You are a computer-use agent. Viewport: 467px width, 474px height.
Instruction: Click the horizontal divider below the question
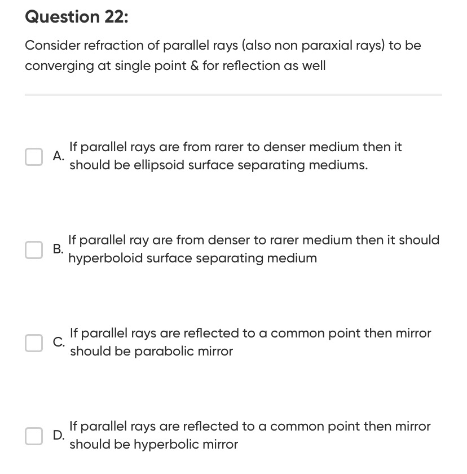click(233, 95)
